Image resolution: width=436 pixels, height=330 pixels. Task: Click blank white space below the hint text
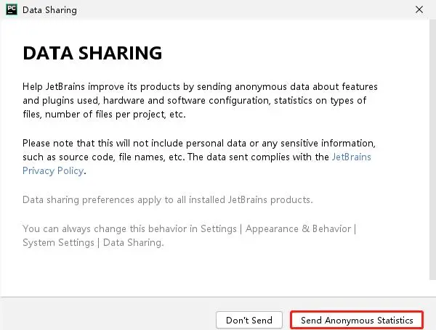(x=214, y=273)
